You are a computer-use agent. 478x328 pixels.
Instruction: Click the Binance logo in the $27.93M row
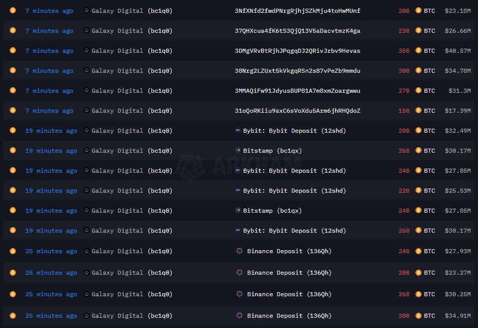(240, 251)
